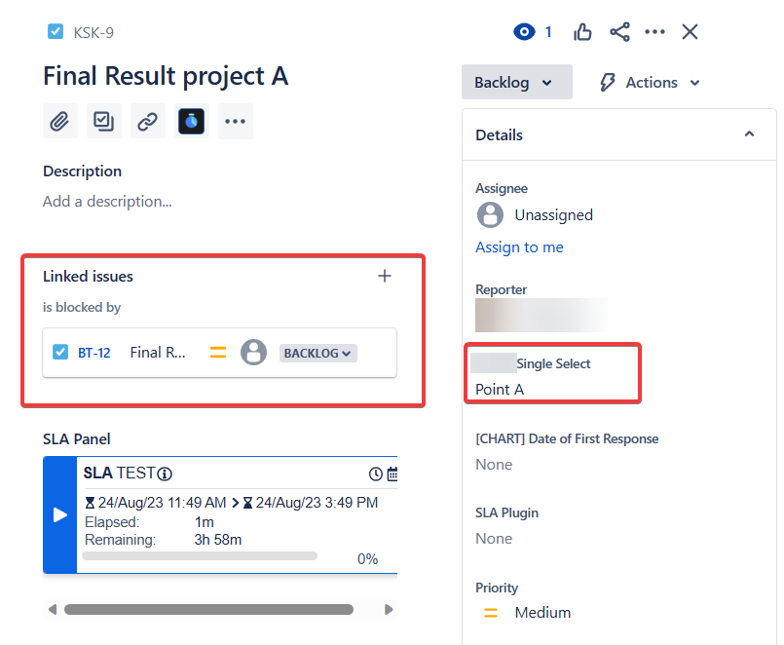Click Add a description field
Viewport: 784px width, 645px height.
(x=107, y=201)
